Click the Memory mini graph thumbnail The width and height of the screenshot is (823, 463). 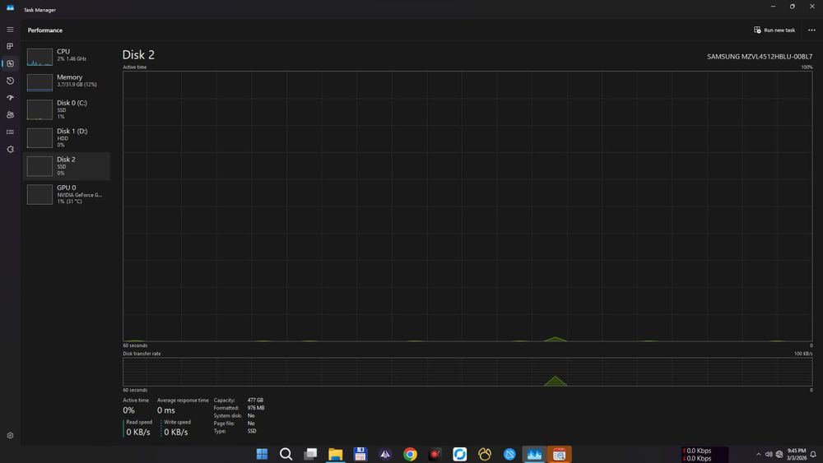click(x=40, y=82)
